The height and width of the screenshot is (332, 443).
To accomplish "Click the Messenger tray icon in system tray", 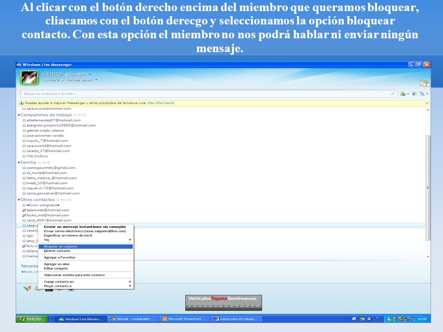I will (390, 319).
